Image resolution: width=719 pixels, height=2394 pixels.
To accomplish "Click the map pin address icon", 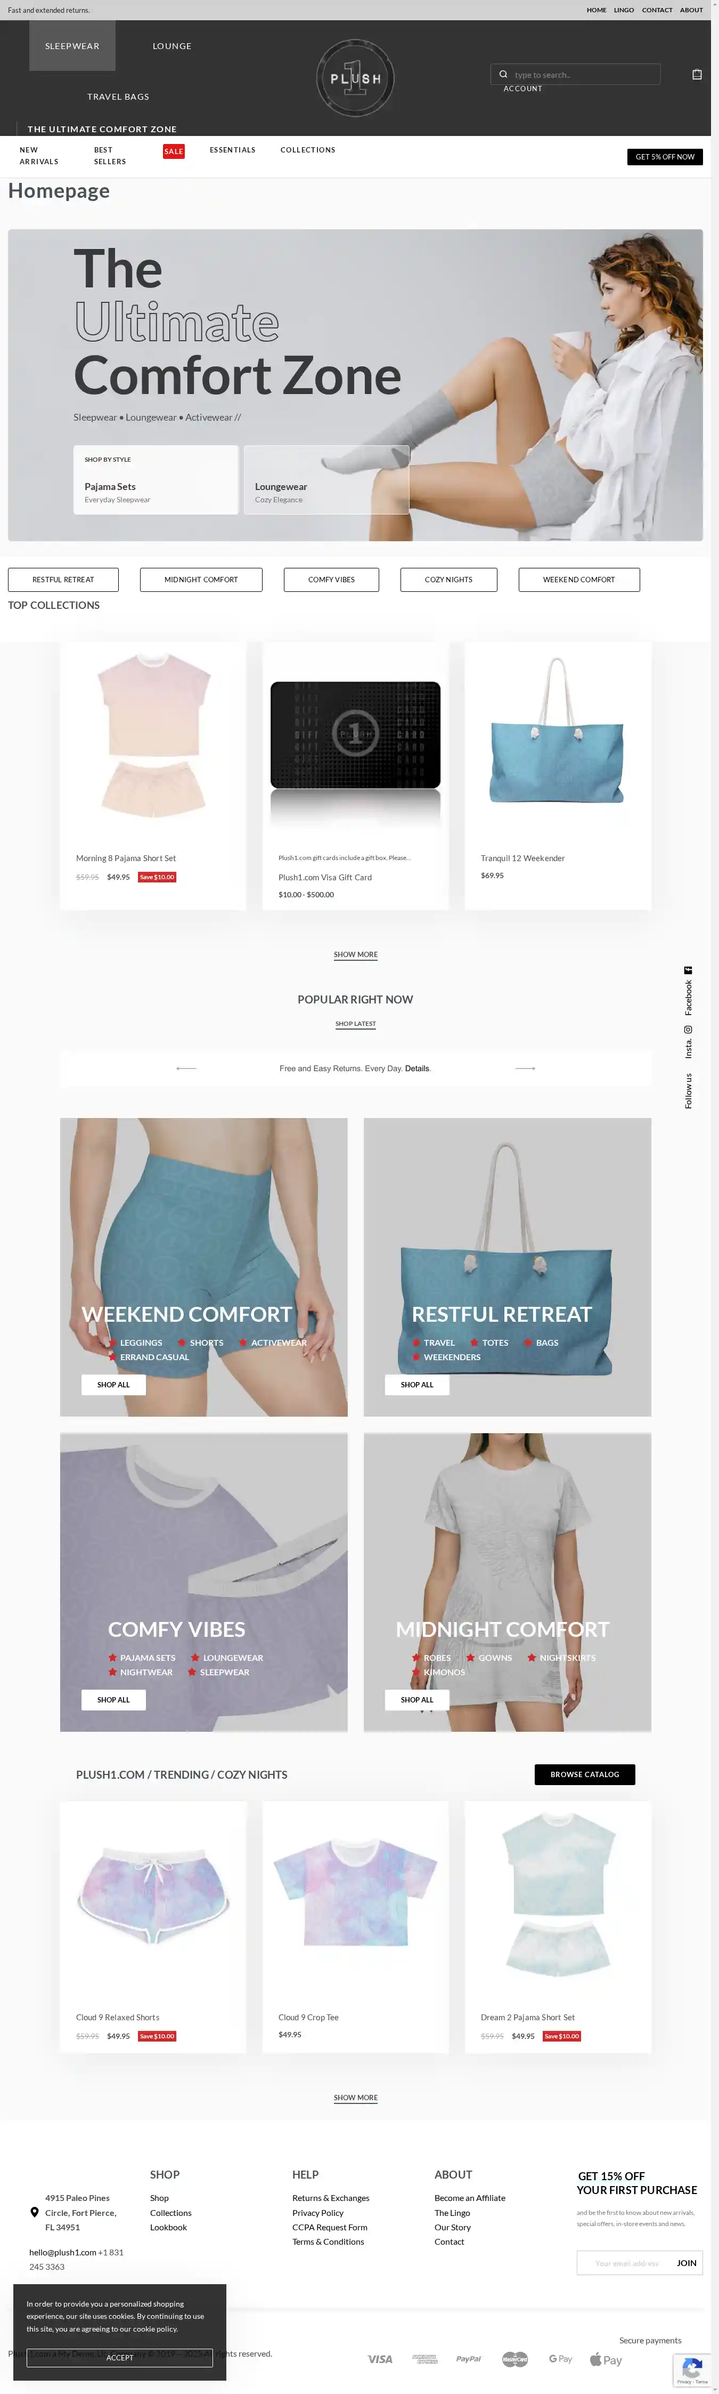I will pyautogui.click(x=34, y=2213).
